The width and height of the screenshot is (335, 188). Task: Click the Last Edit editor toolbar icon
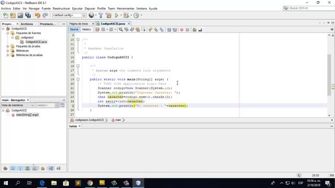click(x=97, y=30)
